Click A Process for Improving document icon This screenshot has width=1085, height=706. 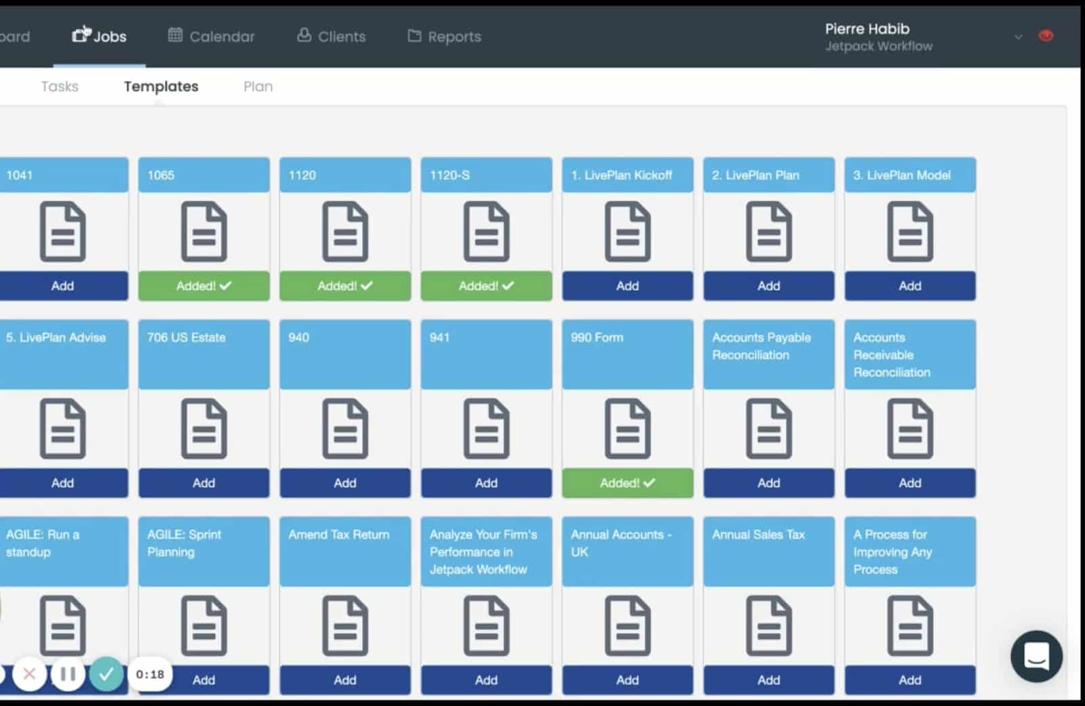tap(910, 626)
